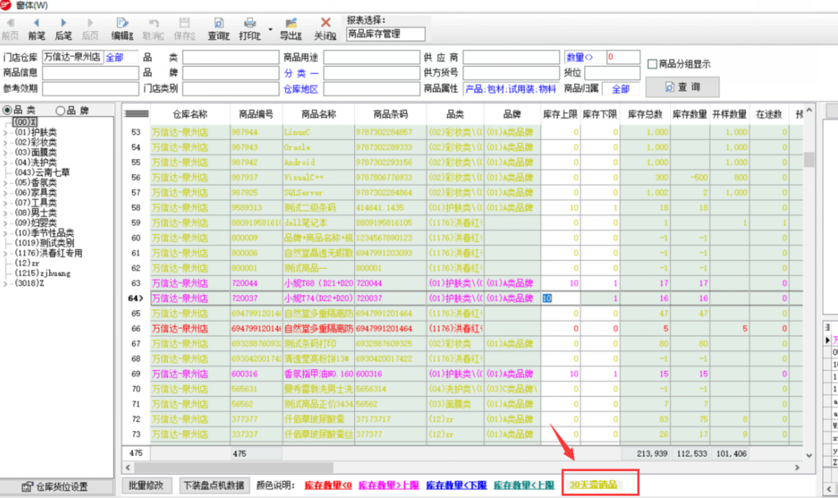Expand the (01)护肤类 tree node
The height and width of the screenshot is (498, 838).
tap(6, 132)
